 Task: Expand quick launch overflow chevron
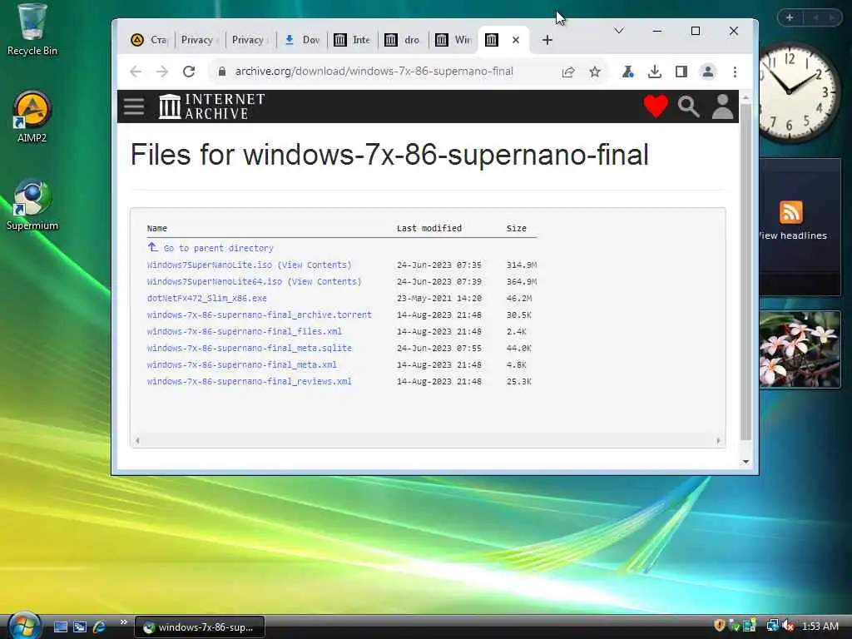coord(123,622)
